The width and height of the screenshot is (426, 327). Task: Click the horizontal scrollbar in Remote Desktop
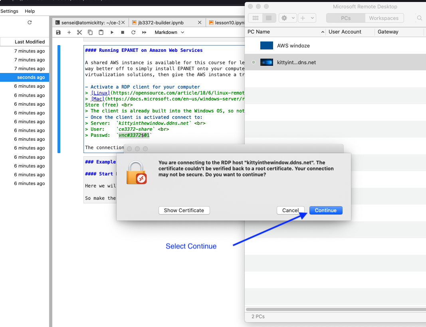(x=336, y=309)
